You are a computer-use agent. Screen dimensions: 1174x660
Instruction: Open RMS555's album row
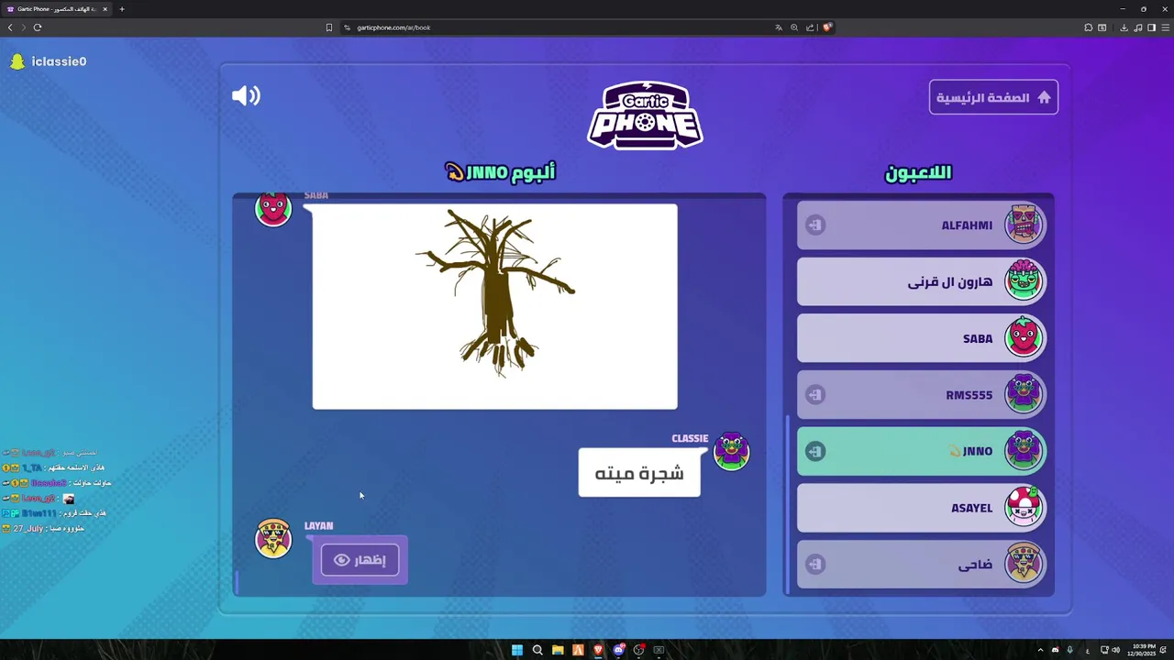(x=922, y=395)
